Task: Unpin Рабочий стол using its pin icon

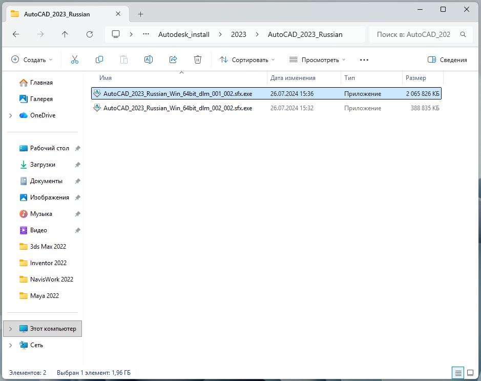Action: (x=78, y=148)
